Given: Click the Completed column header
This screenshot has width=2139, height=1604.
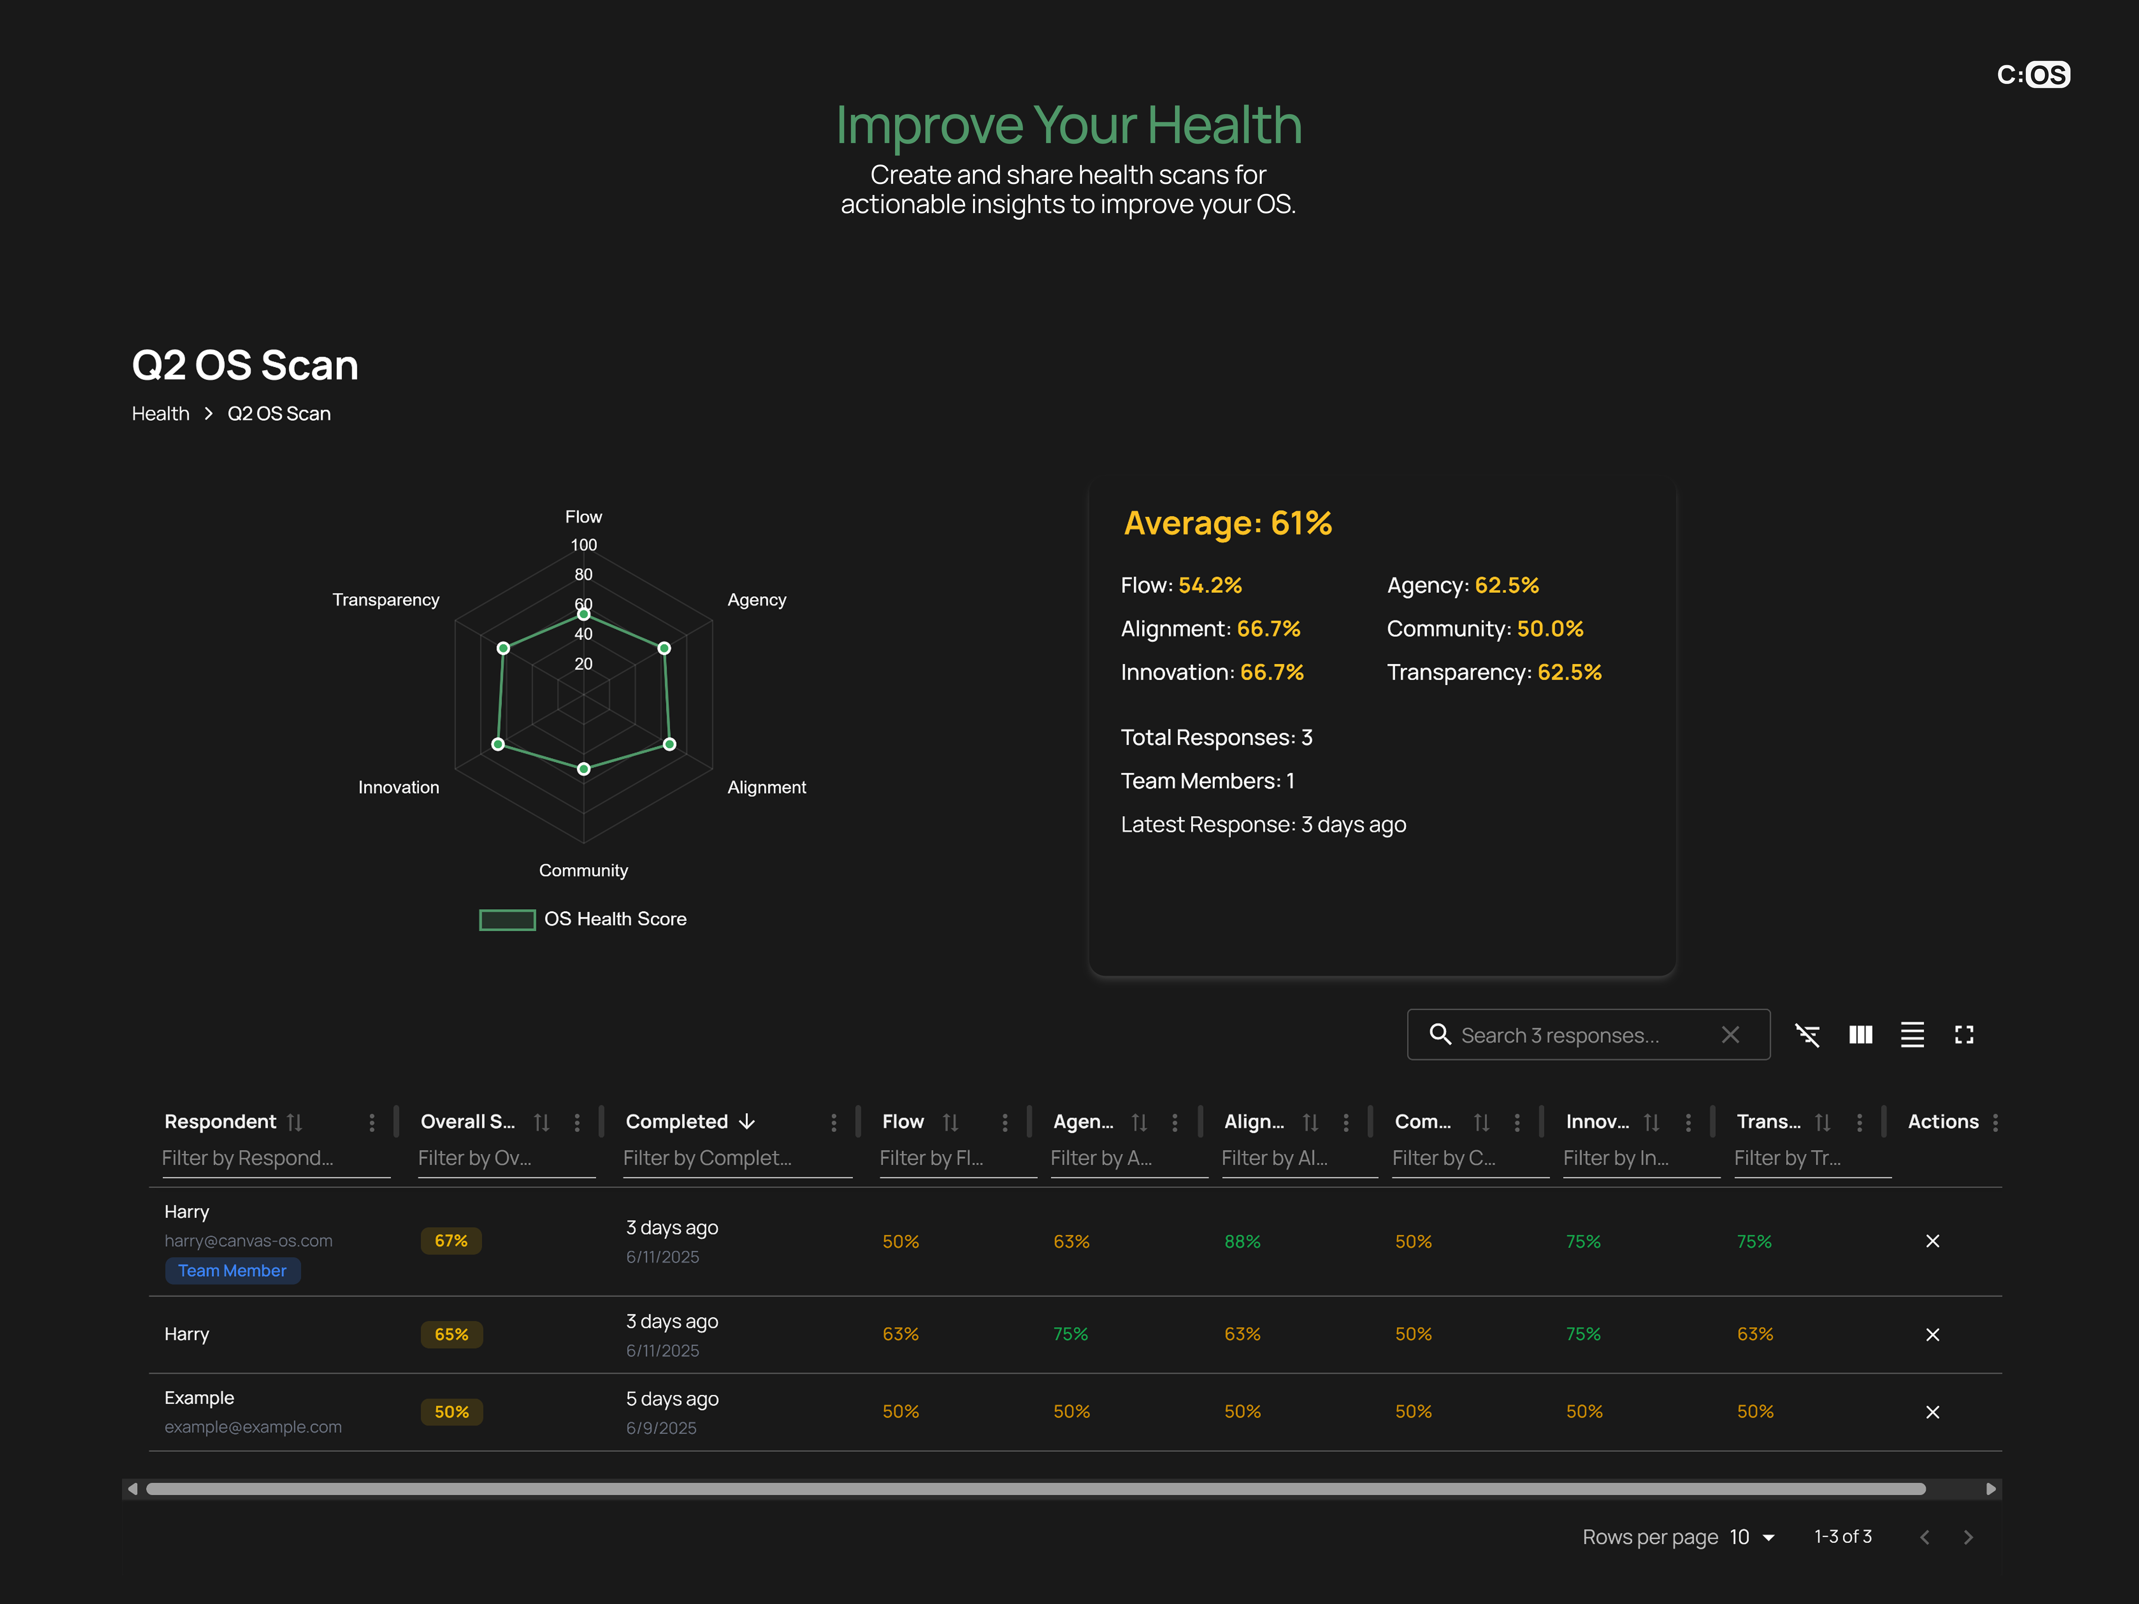Looking at the screenshot, I should tap(676, 1122).
